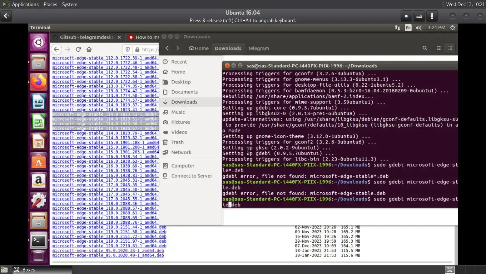Click Firefox back arrow button
The width and height of the screenshot is (486, 274).
click(56, 49)
